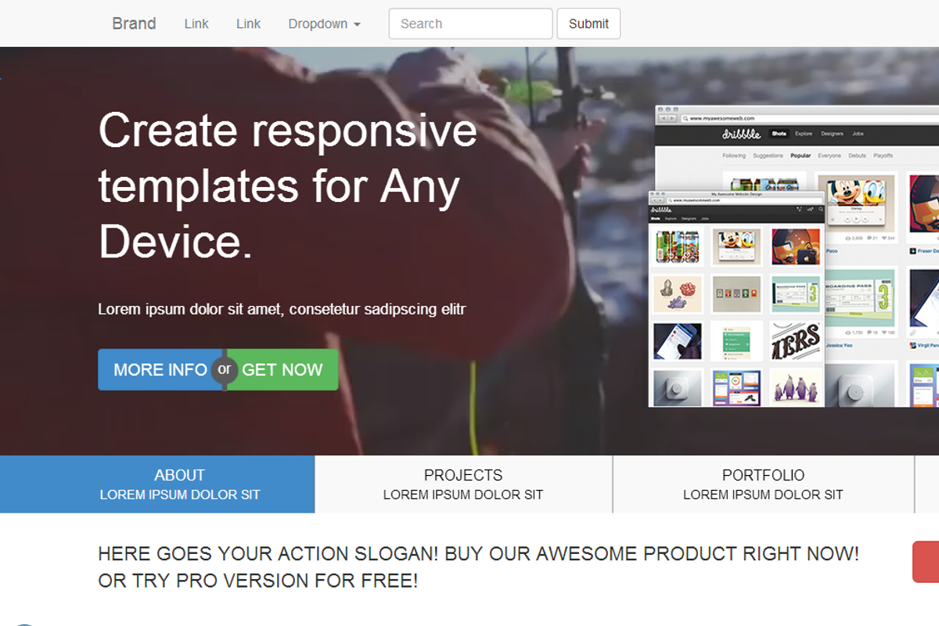Click the MORE INFO button
The image size is (939, 626).
coord(160,369)
